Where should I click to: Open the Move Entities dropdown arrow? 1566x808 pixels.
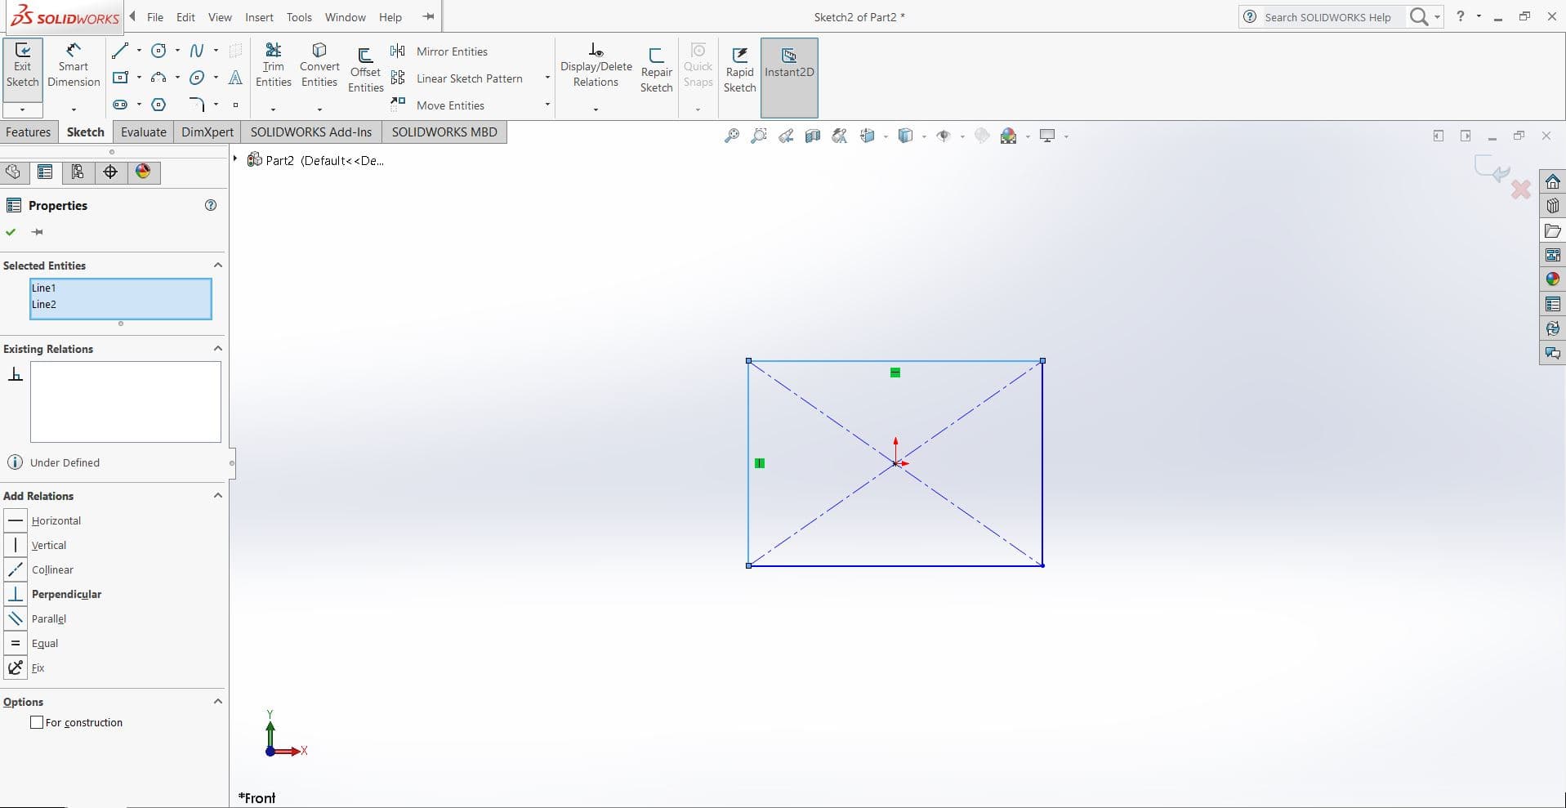(547, 105)
